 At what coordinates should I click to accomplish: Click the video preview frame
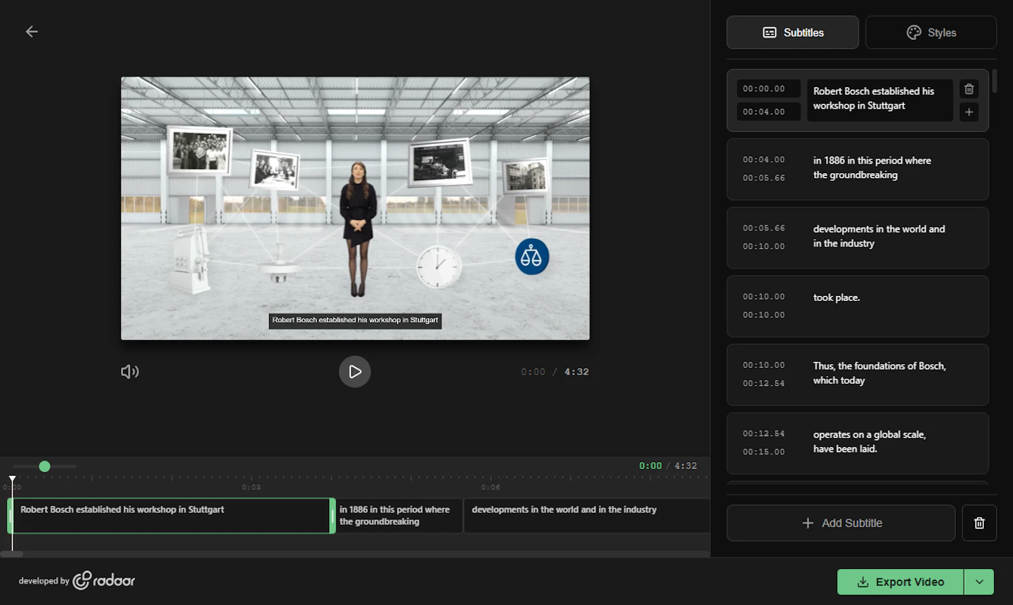coord(355,208)
